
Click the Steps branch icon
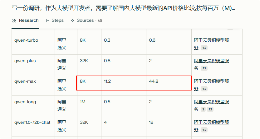47,21
